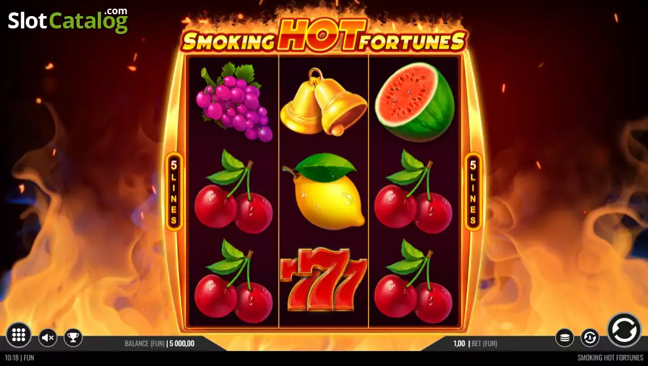Unmute the game sound
This screenshot has height=366, width=648.
[48, 338]
